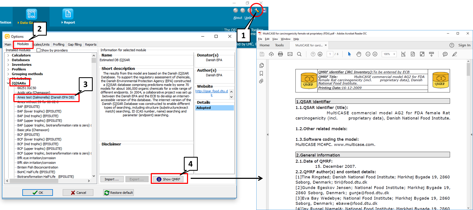
Task: Click the About link in Toolbox header
Action: [238, 18]
